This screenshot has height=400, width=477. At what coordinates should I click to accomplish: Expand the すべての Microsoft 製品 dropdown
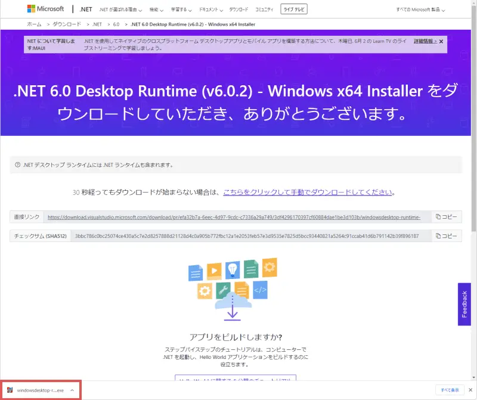(x=420, y=10)
